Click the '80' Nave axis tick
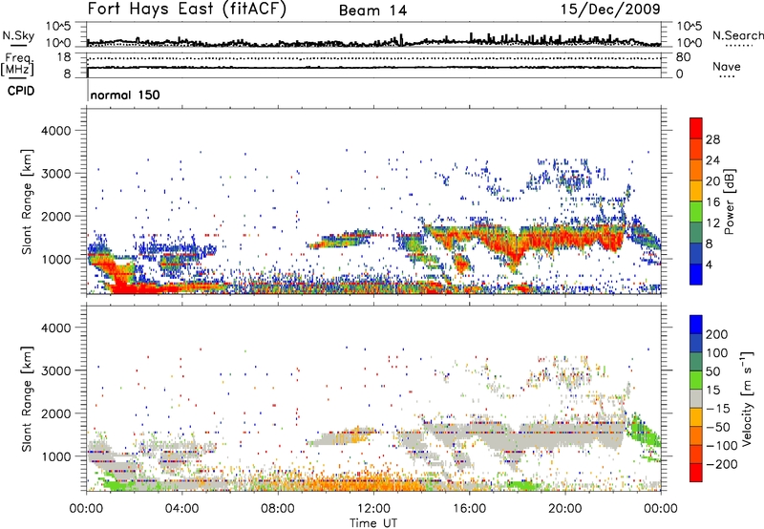The width and height of the screenshot is (764, 529). tap(683, 57)
